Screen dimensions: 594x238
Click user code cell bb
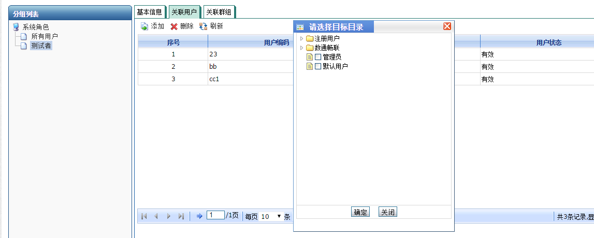(x=212, y=67)
